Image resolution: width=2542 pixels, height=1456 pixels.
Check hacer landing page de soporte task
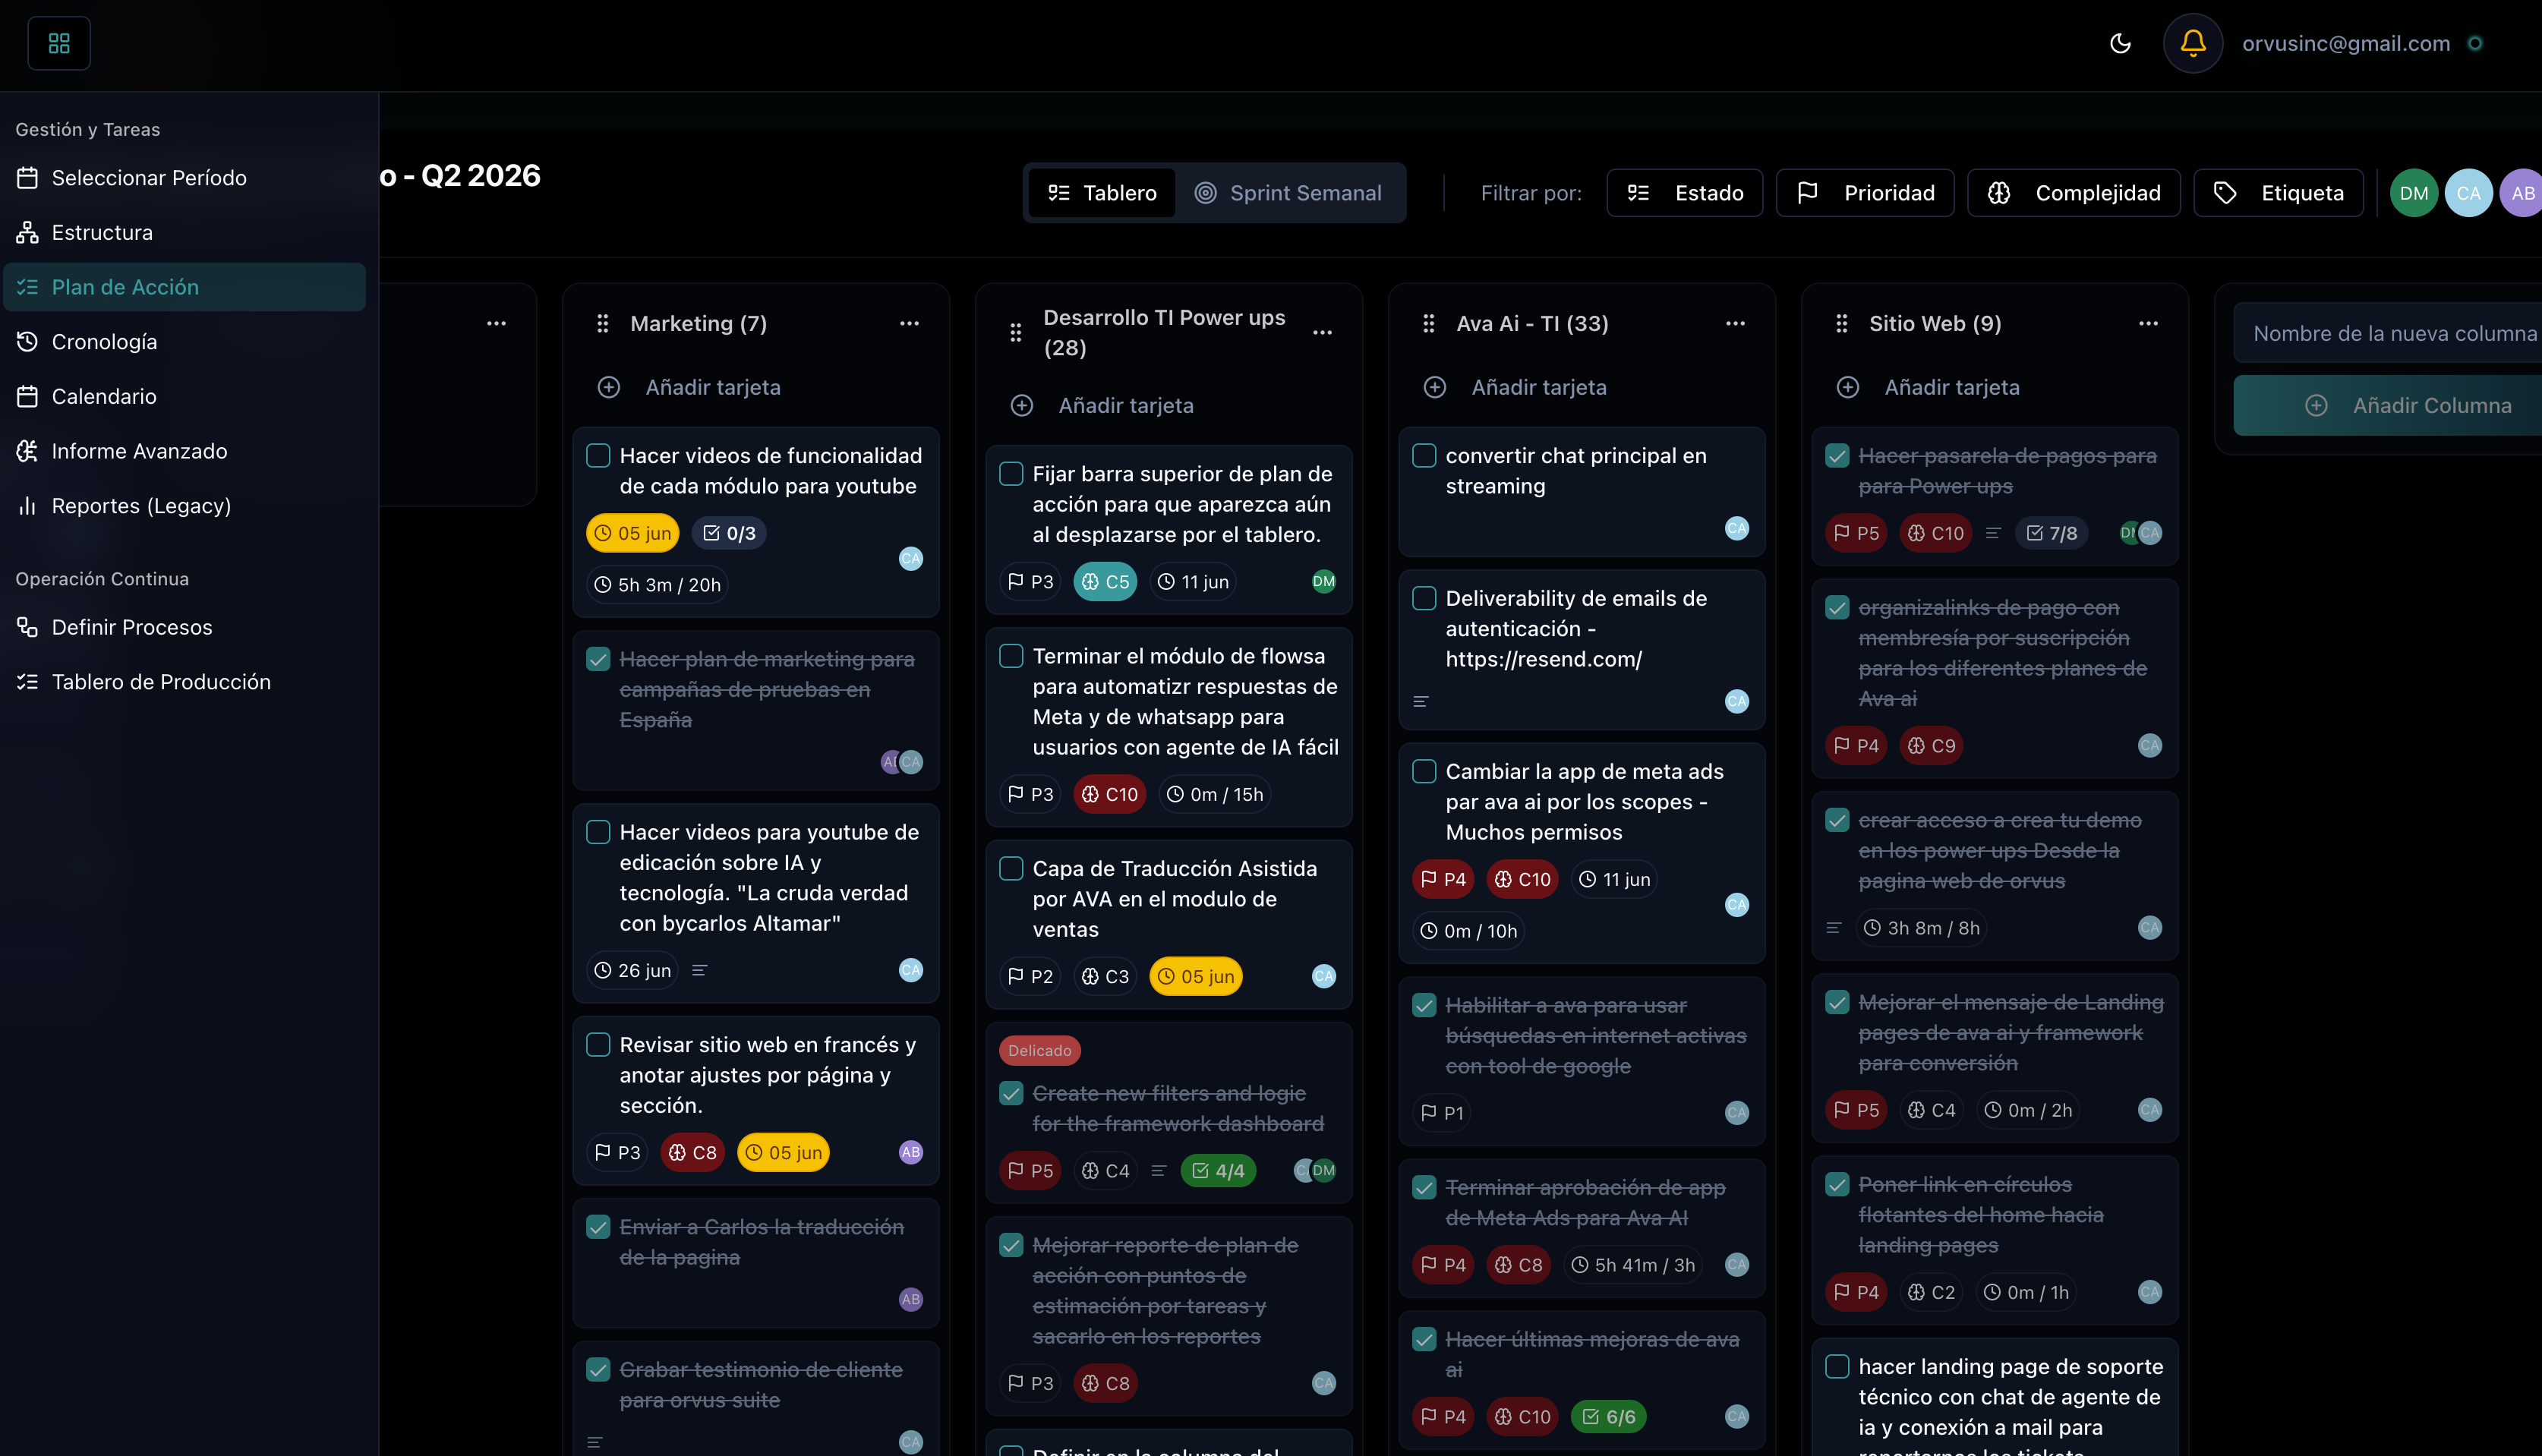(1837, 1366)
